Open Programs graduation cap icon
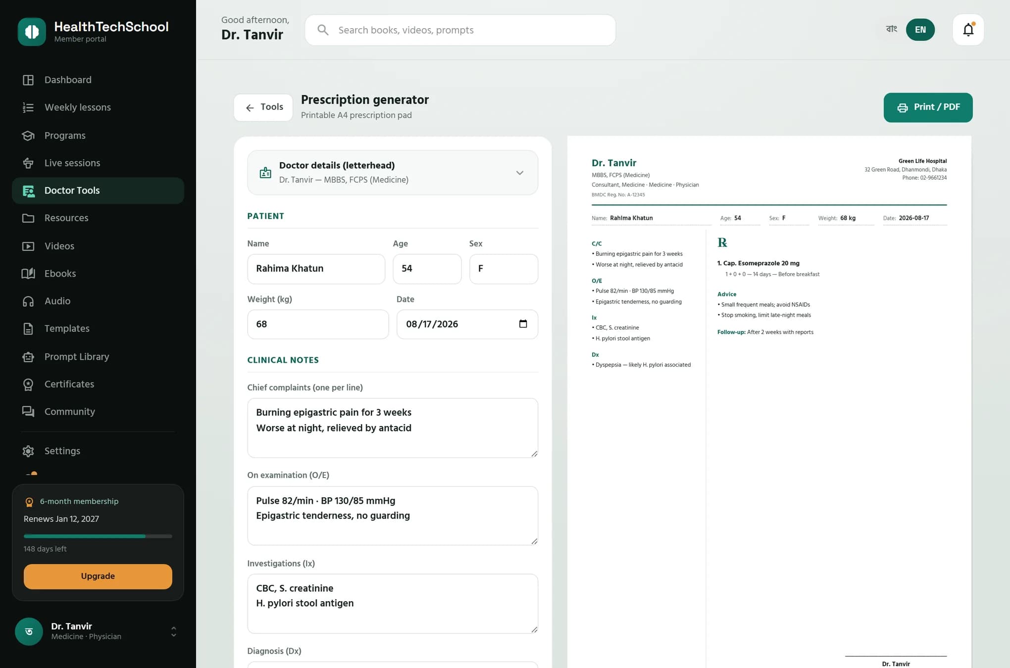The height and width of the screenshot is (668, 1010). pyautogui.click(x=28, y=136)
